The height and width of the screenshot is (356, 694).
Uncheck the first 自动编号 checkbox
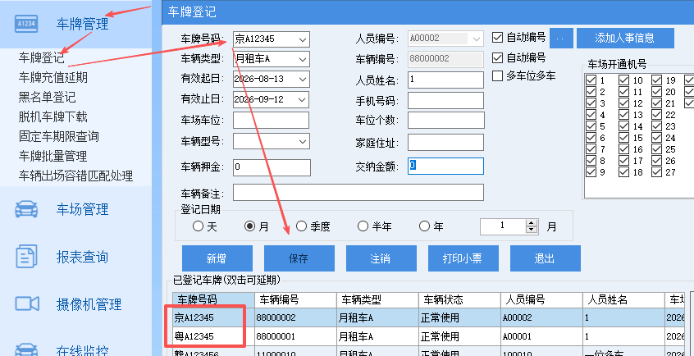(497, 37)
